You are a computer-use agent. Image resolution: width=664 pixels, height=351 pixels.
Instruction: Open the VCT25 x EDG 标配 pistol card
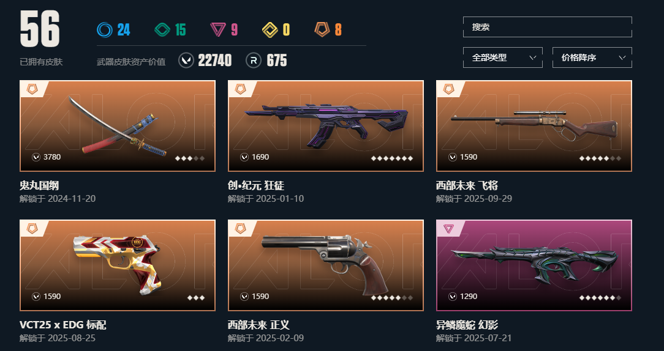(117, 265)
